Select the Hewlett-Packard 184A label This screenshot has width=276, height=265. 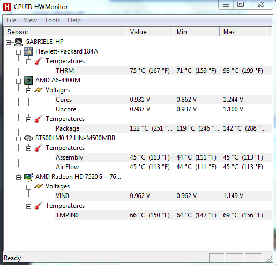(x=66, y=51)
